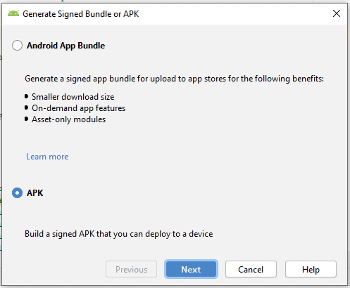This screenshot has width=350, height=288.
Task: Cancel the signed APK wizard
Action: coord(251,269)
